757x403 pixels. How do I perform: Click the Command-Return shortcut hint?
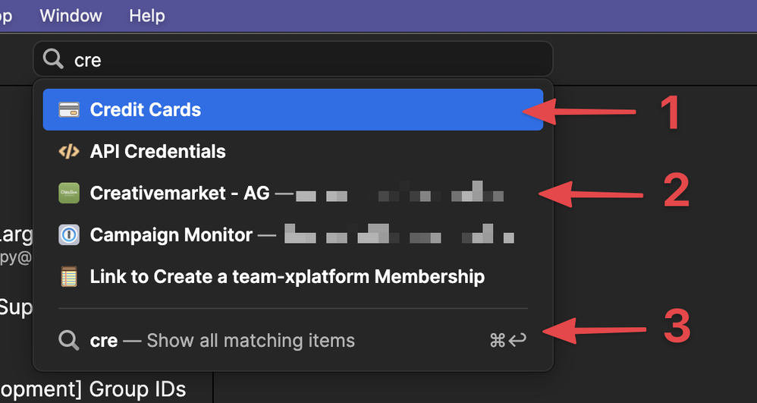507,340
